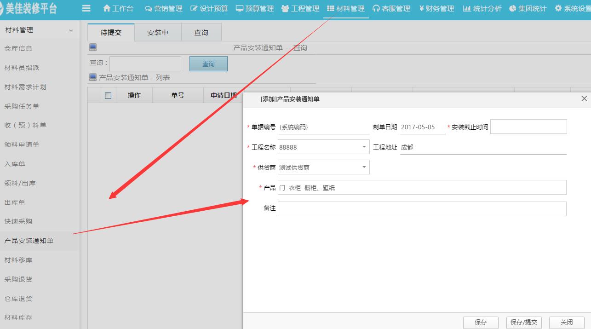Click the blue 查询 search button
The height and width of the screenshot is (329, 591).
coord(208,64)
